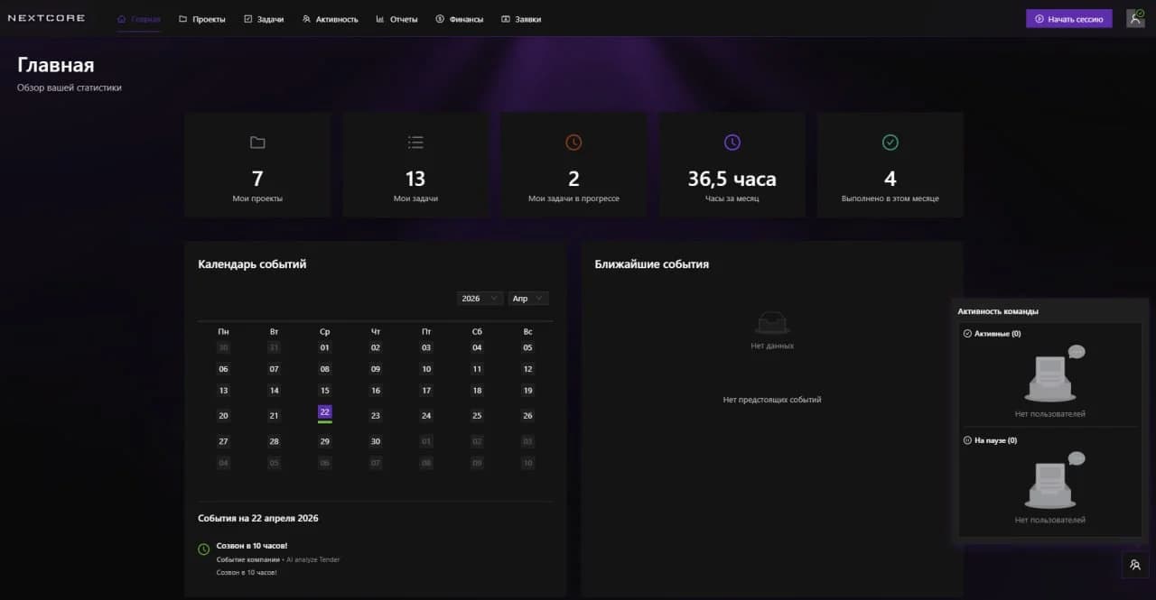Open the Созвон в 10 часов event
This screenshot has width=1156, height=600.
(x=252, y=546)
